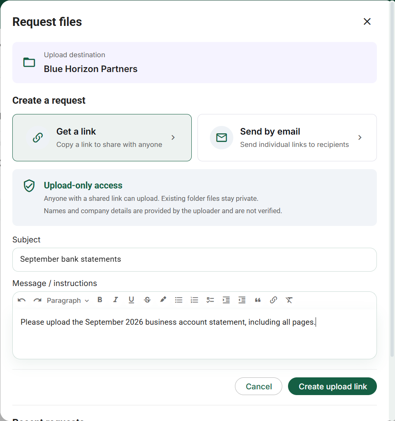
Task: Close the Request files dialog
Action: (x=367, y=21)
